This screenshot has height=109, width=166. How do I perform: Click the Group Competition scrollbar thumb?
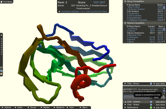point(164,8)
